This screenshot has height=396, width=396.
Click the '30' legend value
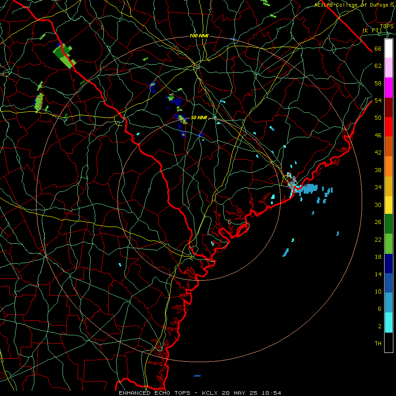[378, 205]
